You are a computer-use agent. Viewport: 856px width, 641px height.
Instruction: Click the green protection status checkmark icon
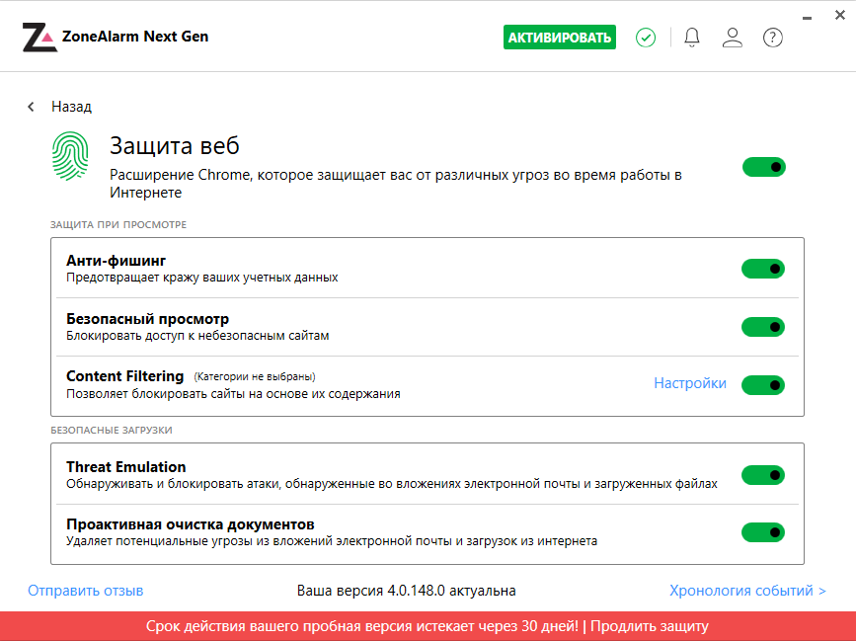pos(646,38)
